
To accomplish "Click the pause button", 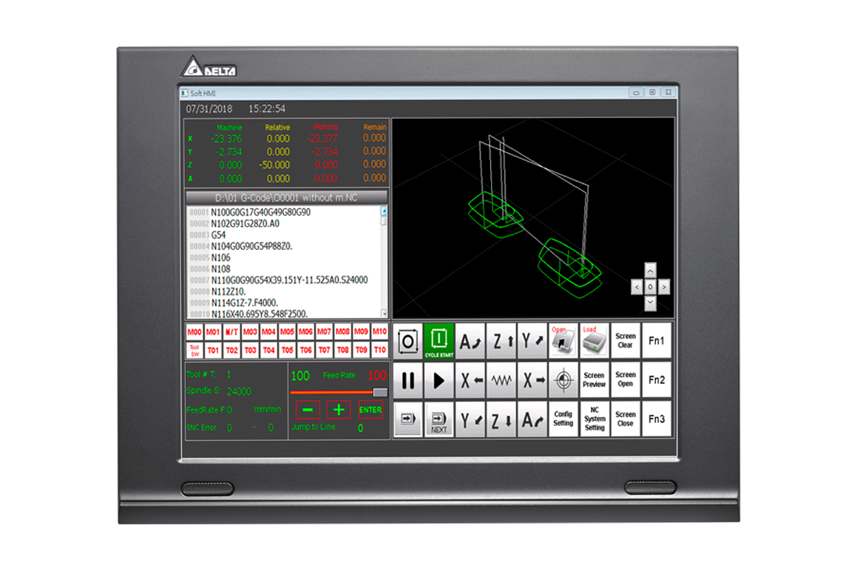I will click(x=408, y=381).
